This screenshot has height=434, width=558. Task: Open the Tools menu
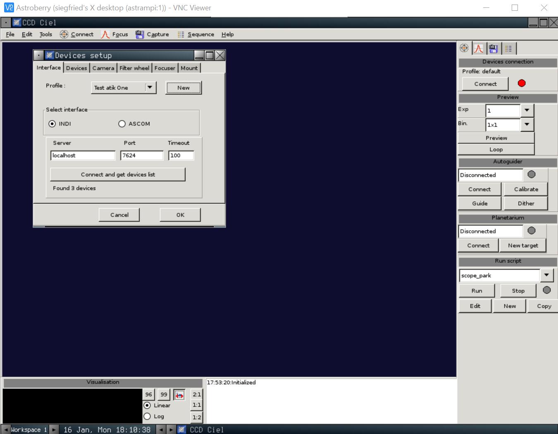click(x=46, y=34)
